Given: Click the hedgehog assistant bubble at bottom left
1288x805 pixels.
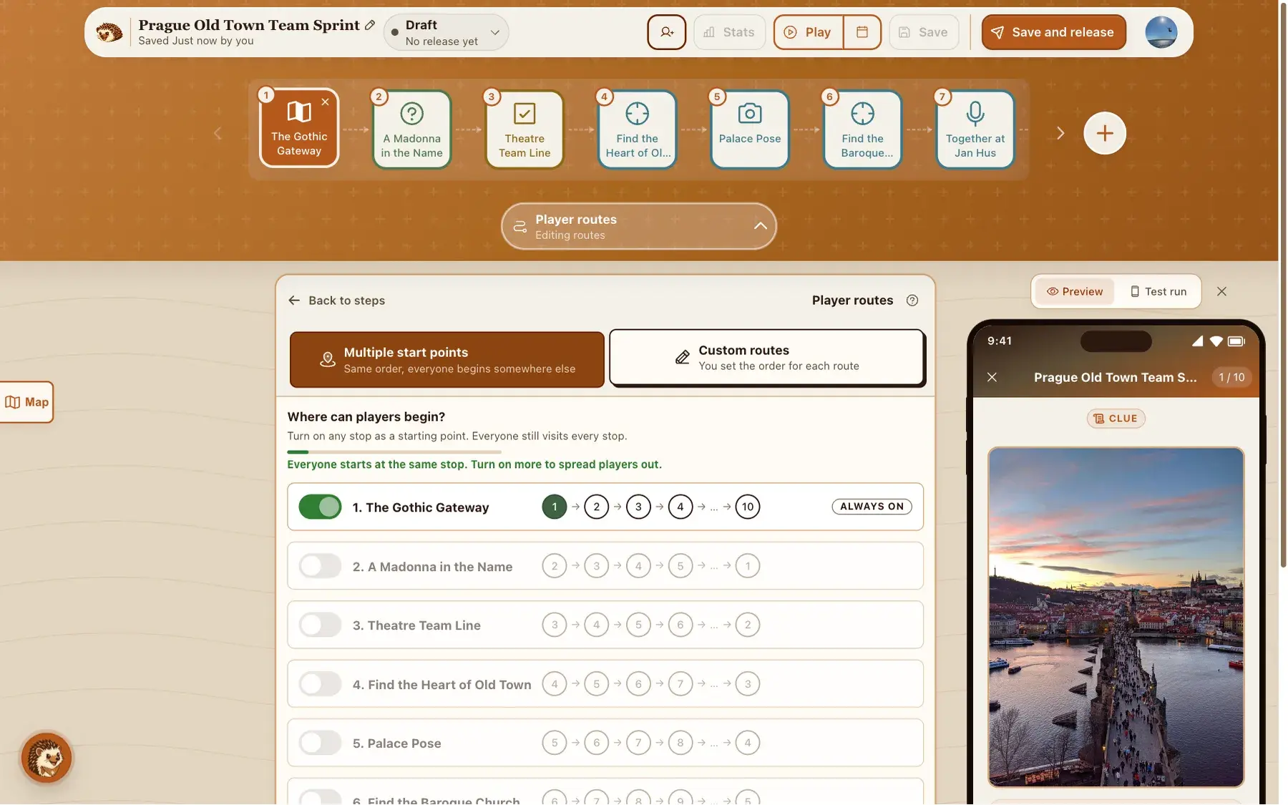Looking at the screenshot, I should click(x=47, y=758).
